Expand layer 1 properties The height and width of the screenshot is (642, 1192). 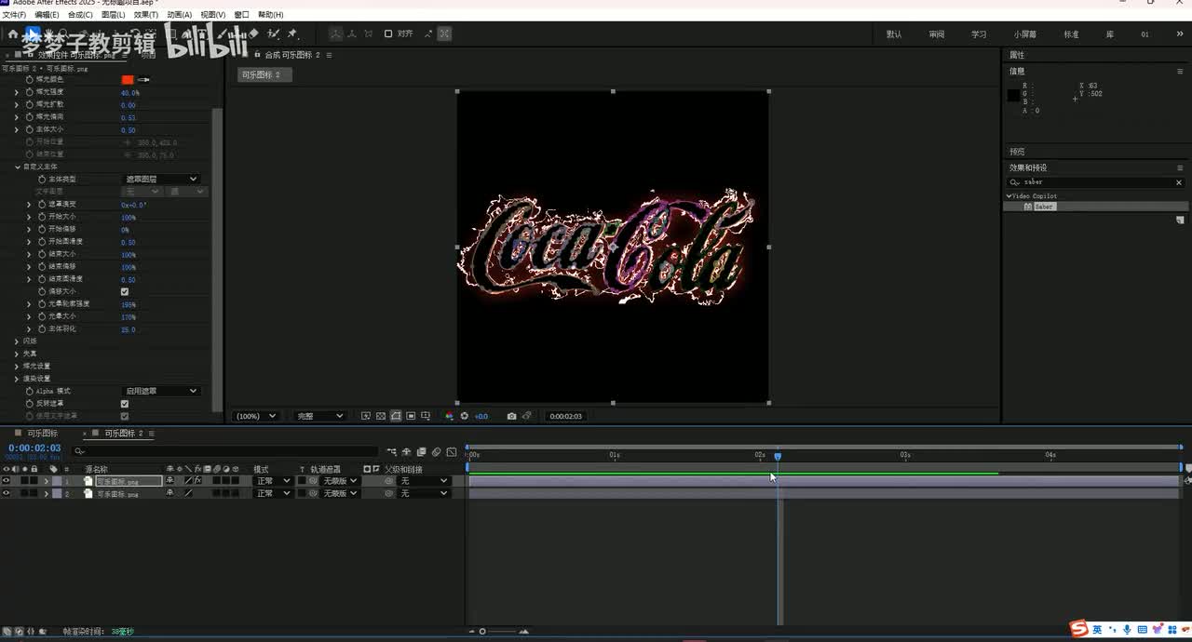click(x=46, y=481)
